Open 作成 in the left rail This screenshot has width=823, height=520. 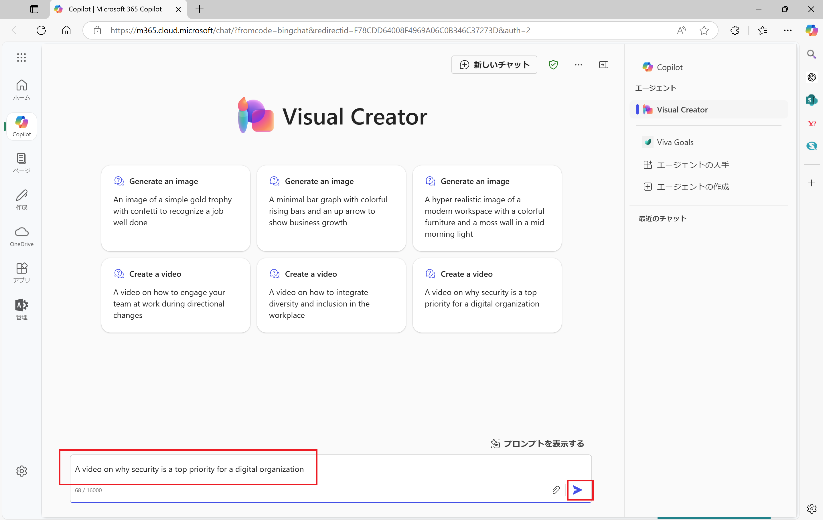[x=21, y=200]
